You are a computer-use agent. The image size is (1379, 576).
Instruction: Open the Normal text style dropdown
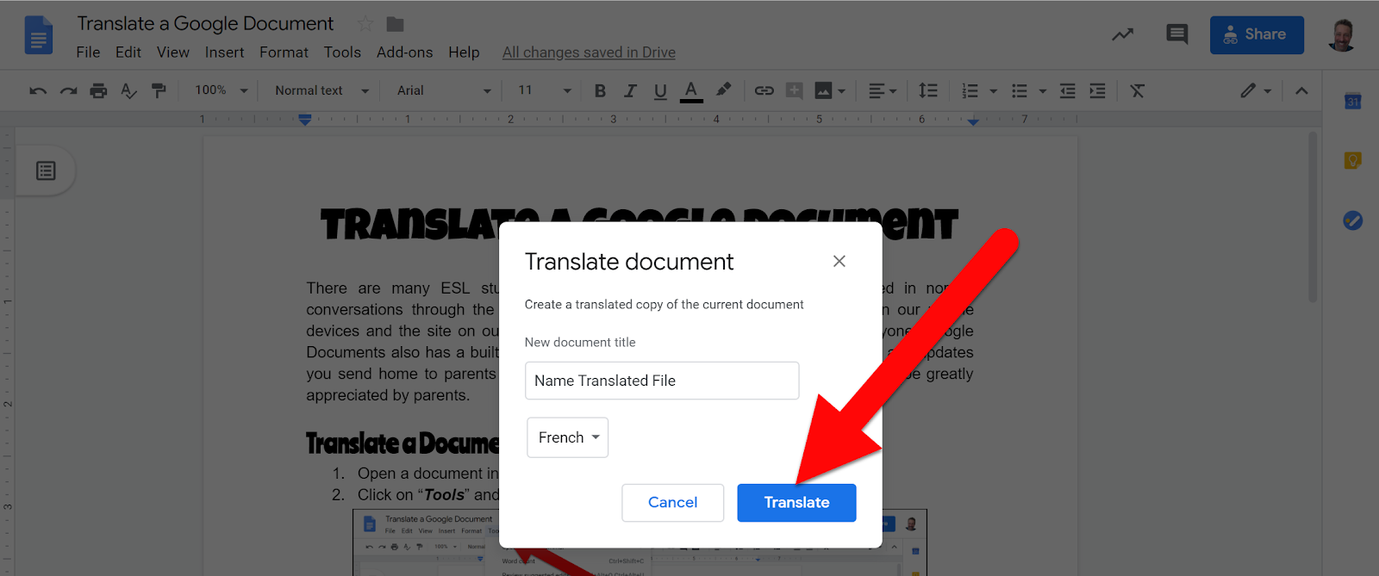(321, 90)
